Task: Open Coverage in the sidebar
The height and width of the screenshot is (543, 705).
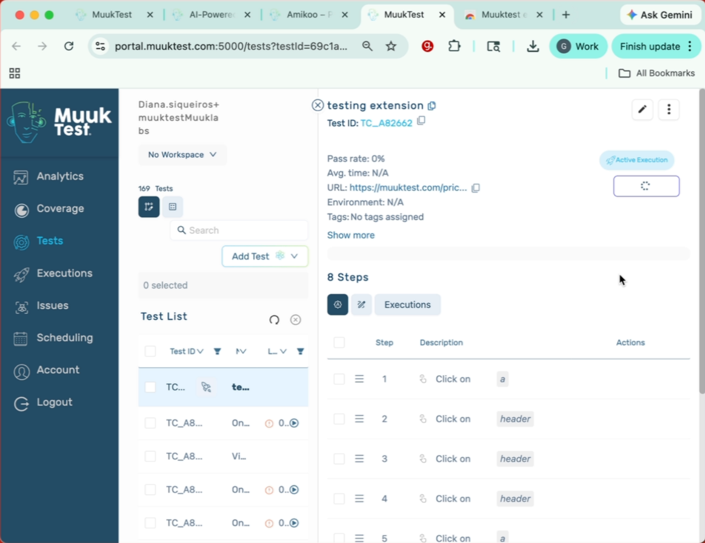Action: 60,209
